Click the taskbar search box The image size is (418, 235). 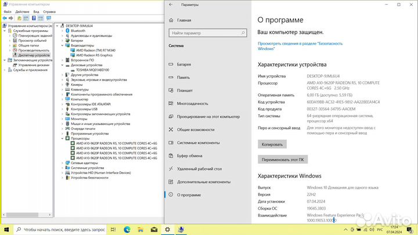point(60,229)
